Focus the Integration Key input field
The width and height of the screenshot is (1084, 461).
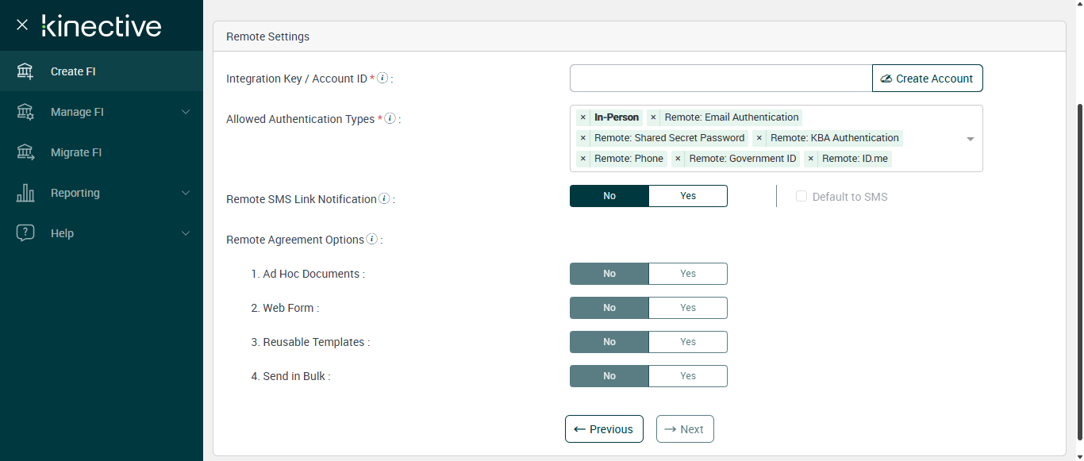click(721, 79)
